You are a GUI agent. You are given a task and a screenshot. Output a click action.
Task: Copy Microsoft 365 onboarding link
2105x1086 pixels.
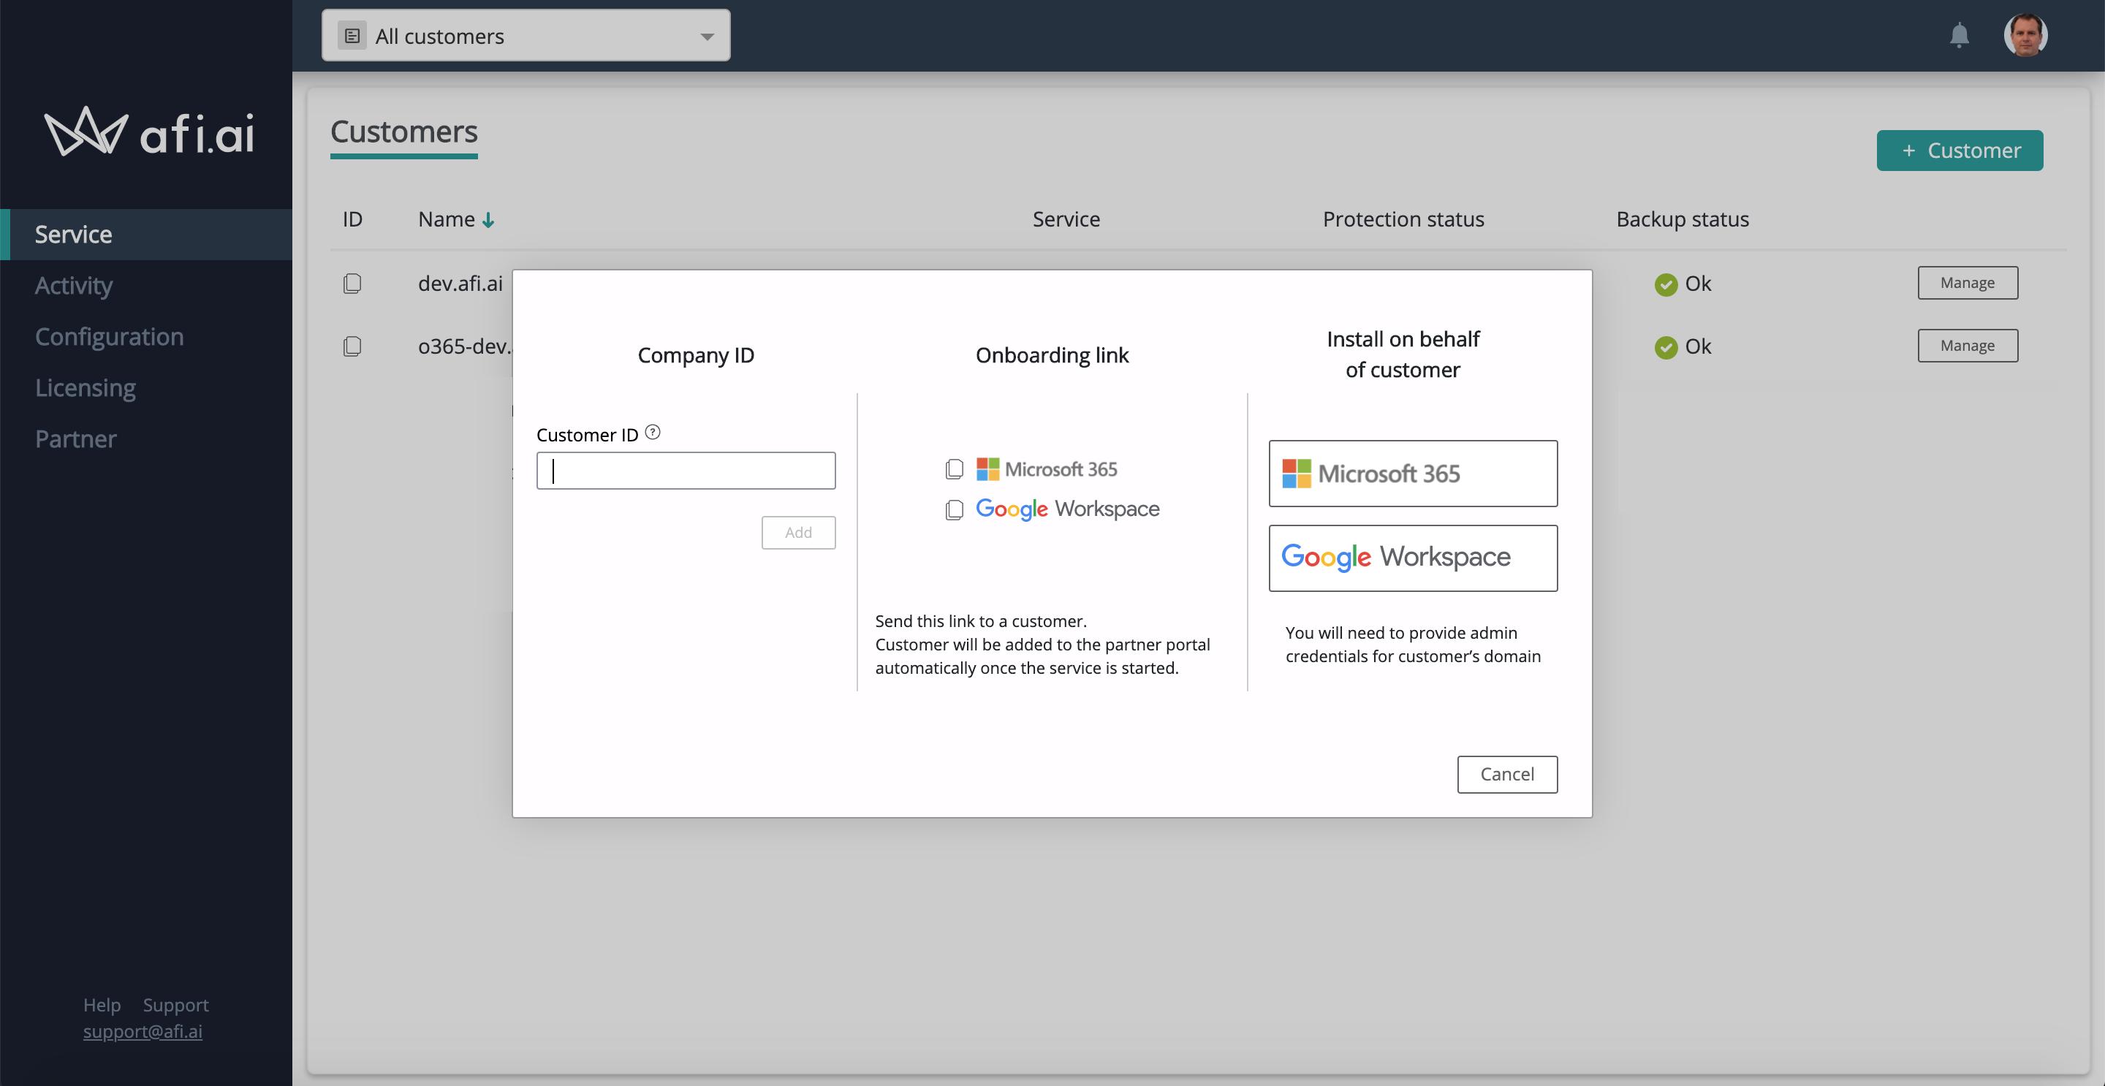point(954,469)
